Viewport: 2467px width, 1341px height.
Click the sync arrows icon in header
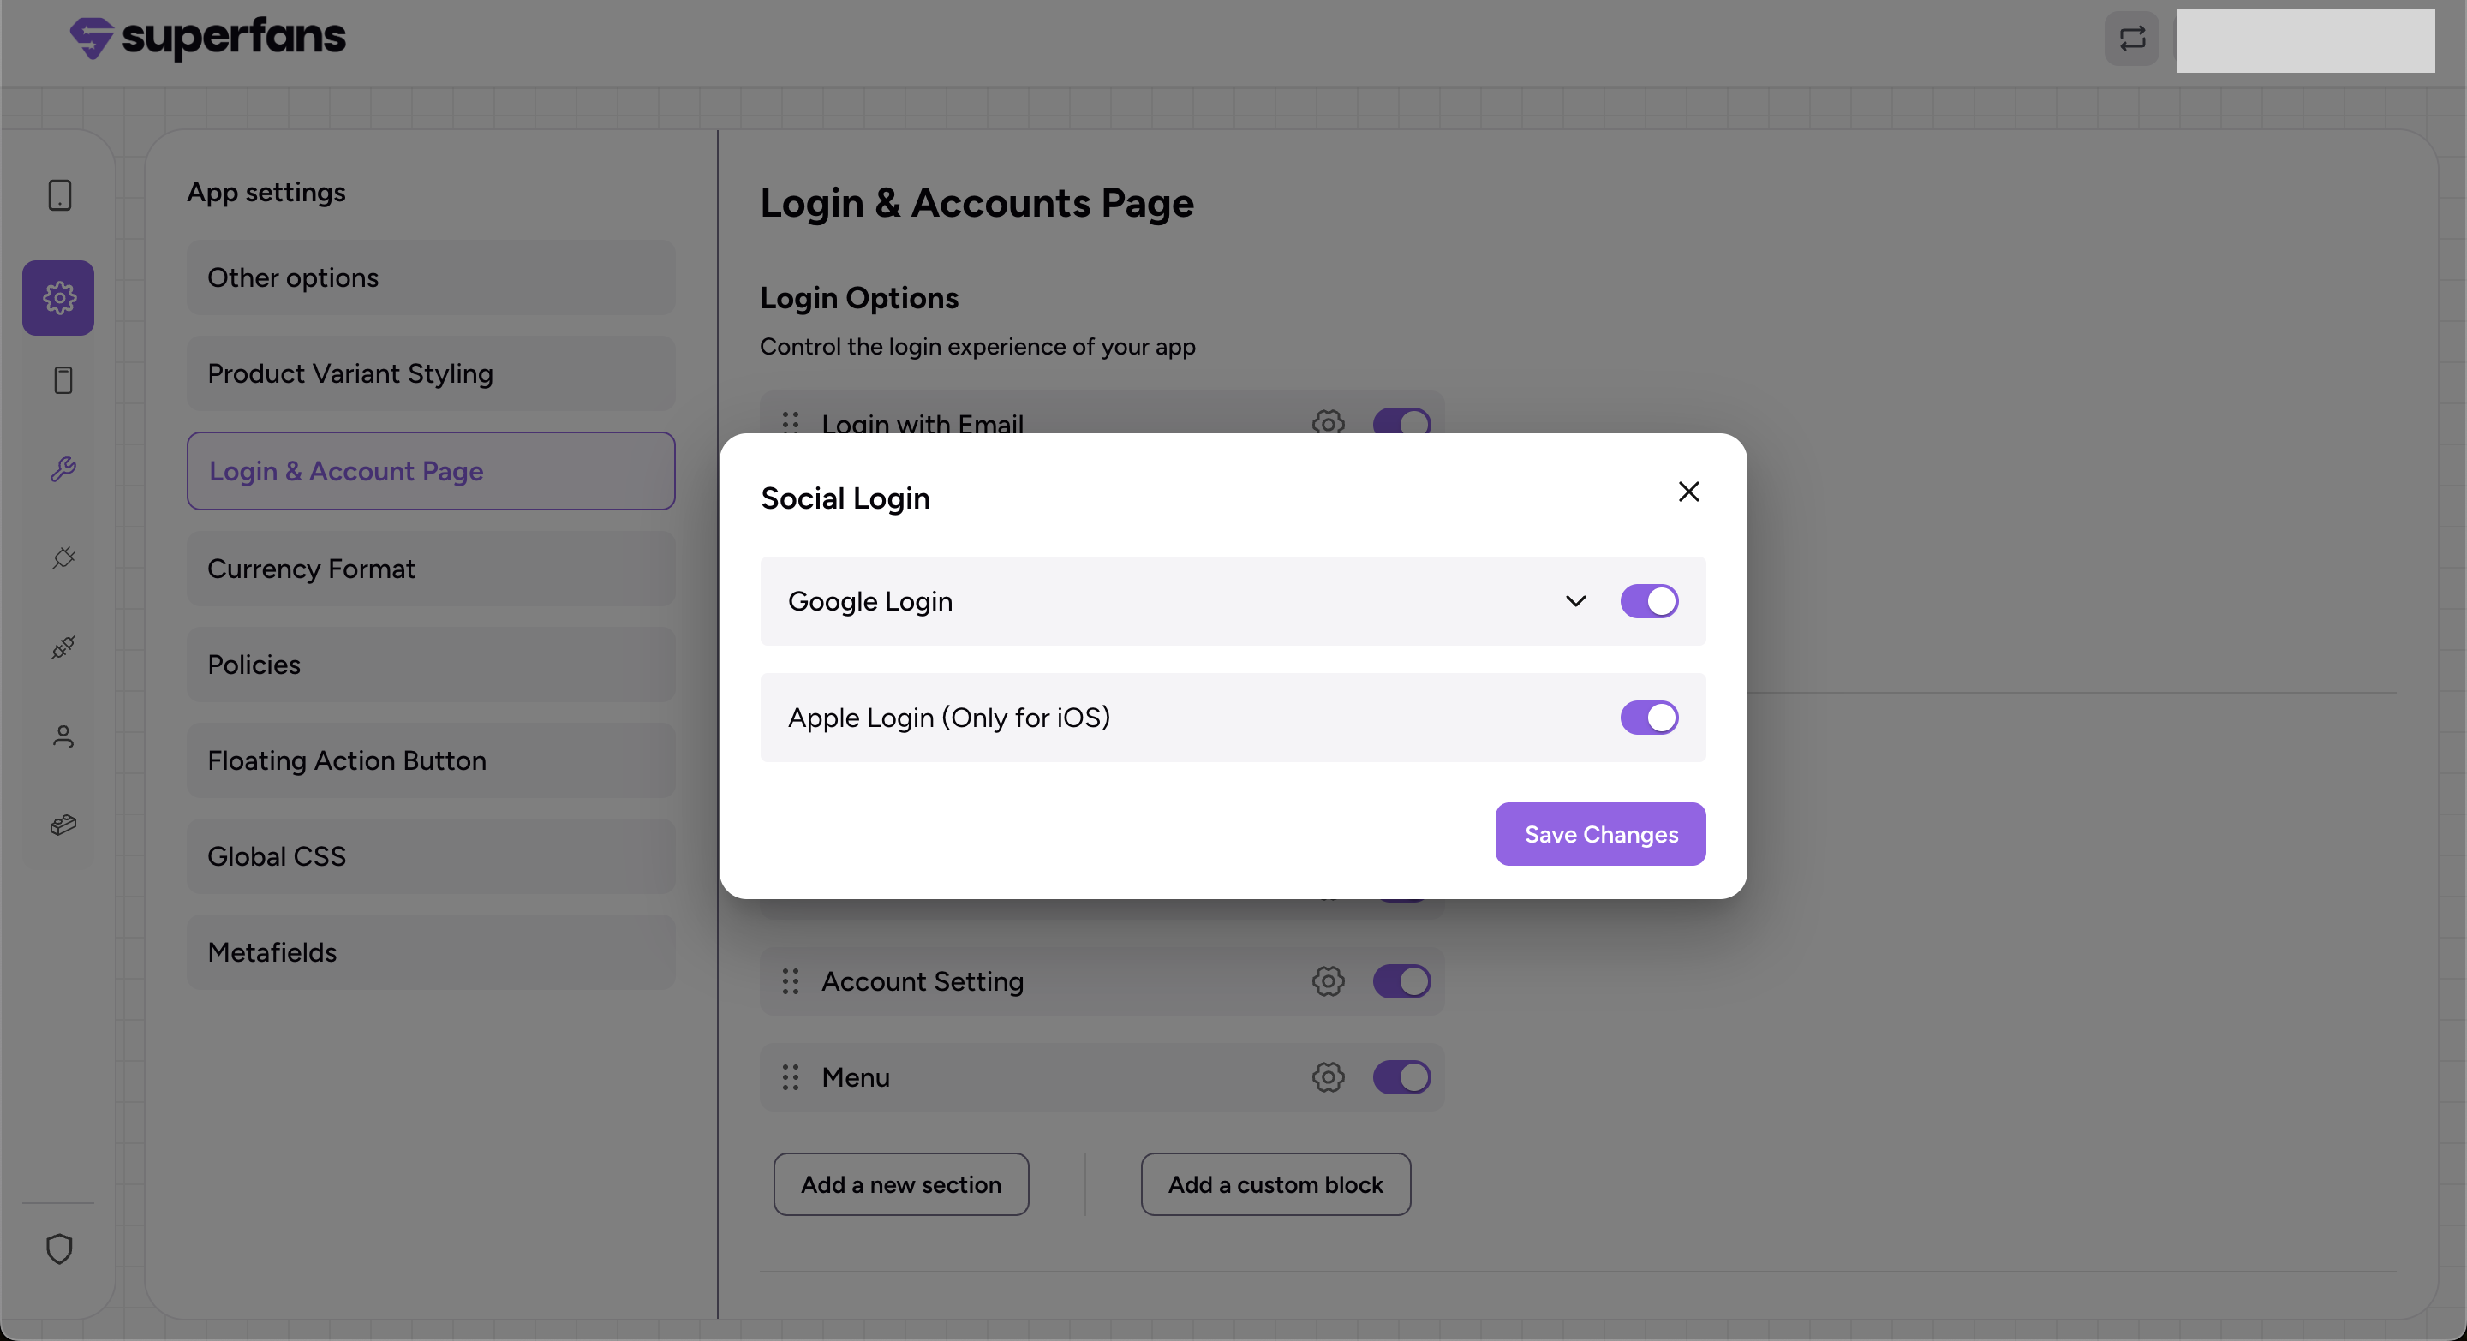2132,39
